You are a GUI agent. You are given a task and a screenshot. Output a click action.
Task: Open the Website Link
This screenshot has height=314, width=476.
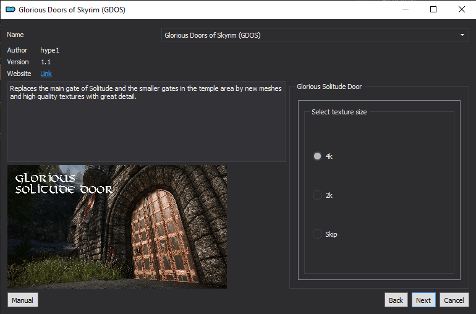pyautogui.click(x=46, y=74)
